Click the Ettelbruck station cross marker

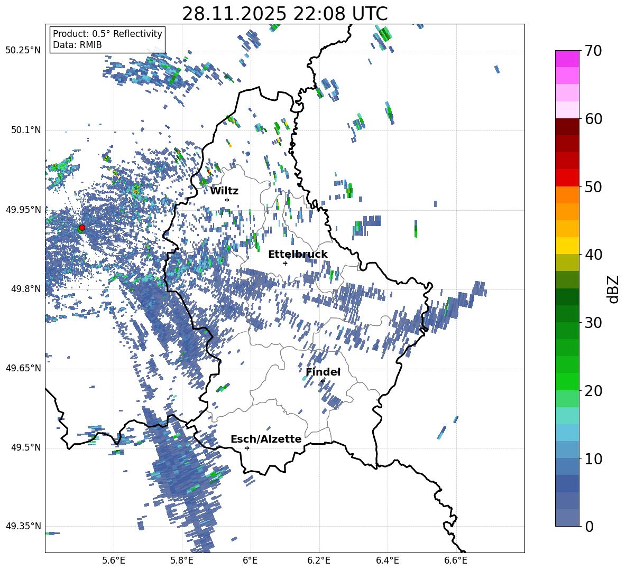[x=285, y=263]
